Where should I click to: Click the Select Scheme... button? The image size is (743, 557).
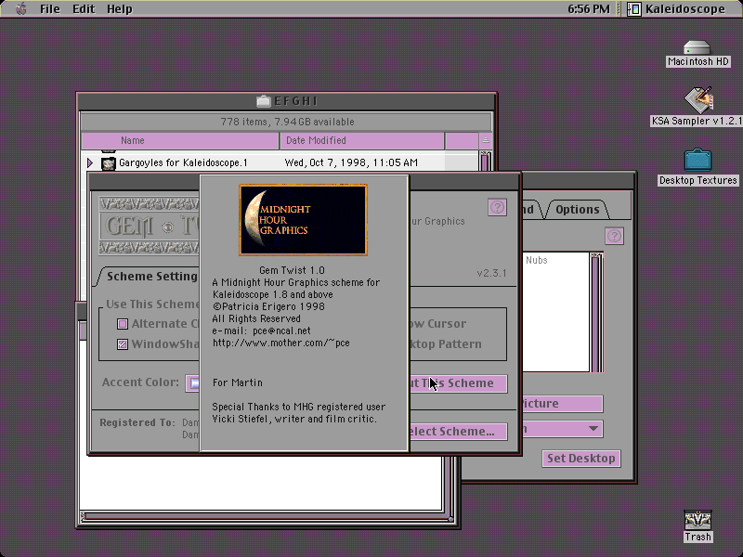(x=458, y=432)
